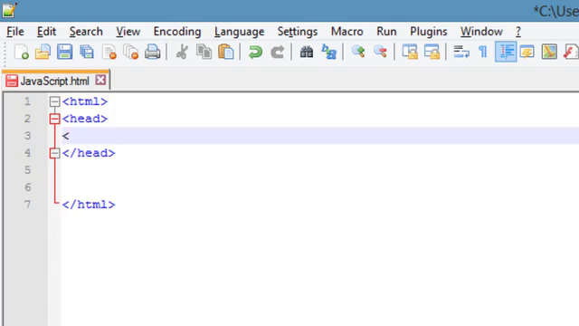Screen dimensions: 579x326
Task: Open the Macro menu
Action: (x=347, y=32)
